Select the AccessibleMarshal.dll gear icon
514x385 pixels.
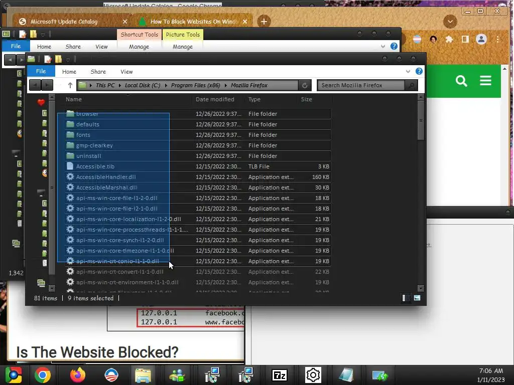point(70,187)
